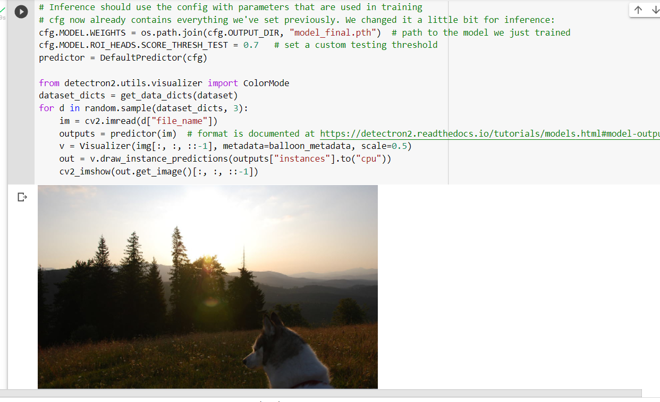Move the cell down with the down arrow
The height and width of the screenshot is (402, 660).
pos(655,10)
